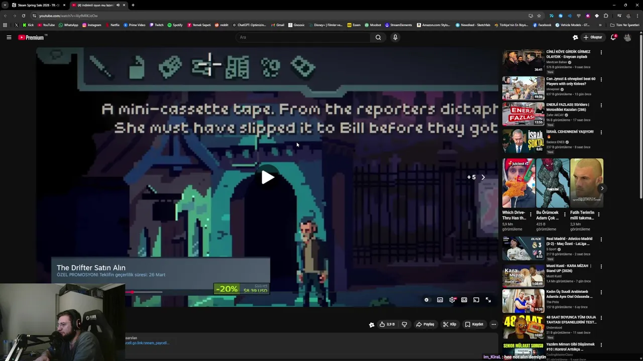Open options for Musti Kusti KARA MİZAH video

pyautogui.click(x=601, y=266)
